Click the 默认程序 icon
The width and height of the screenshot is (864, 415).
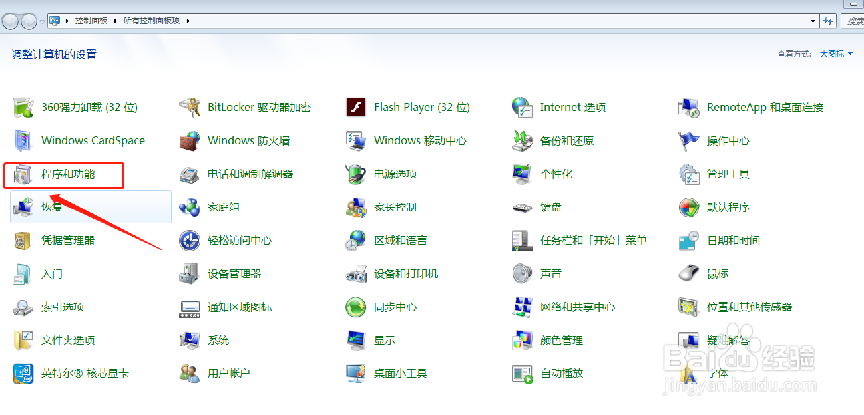pos(689,207)
